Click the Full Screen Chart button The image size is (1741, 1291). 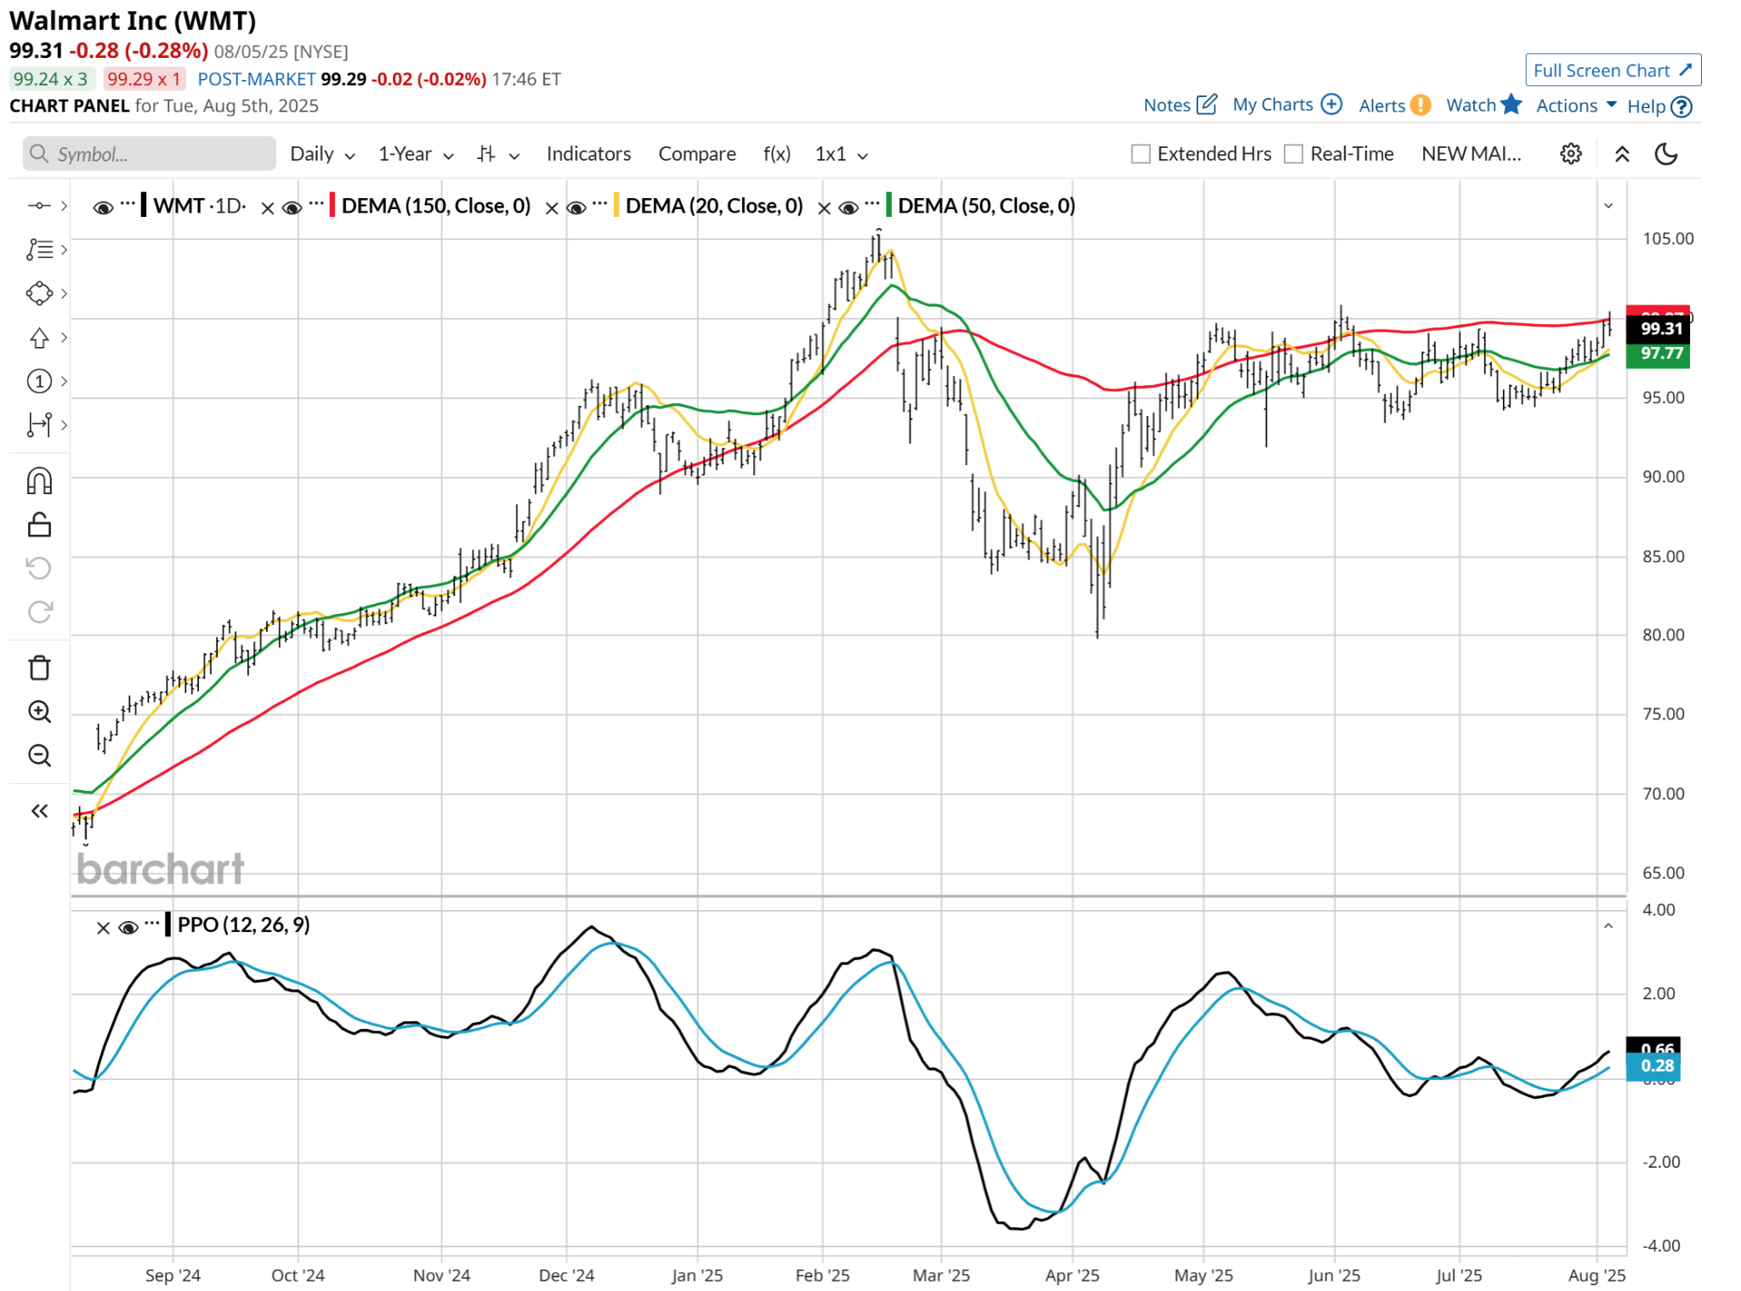tap(1613, 70)
